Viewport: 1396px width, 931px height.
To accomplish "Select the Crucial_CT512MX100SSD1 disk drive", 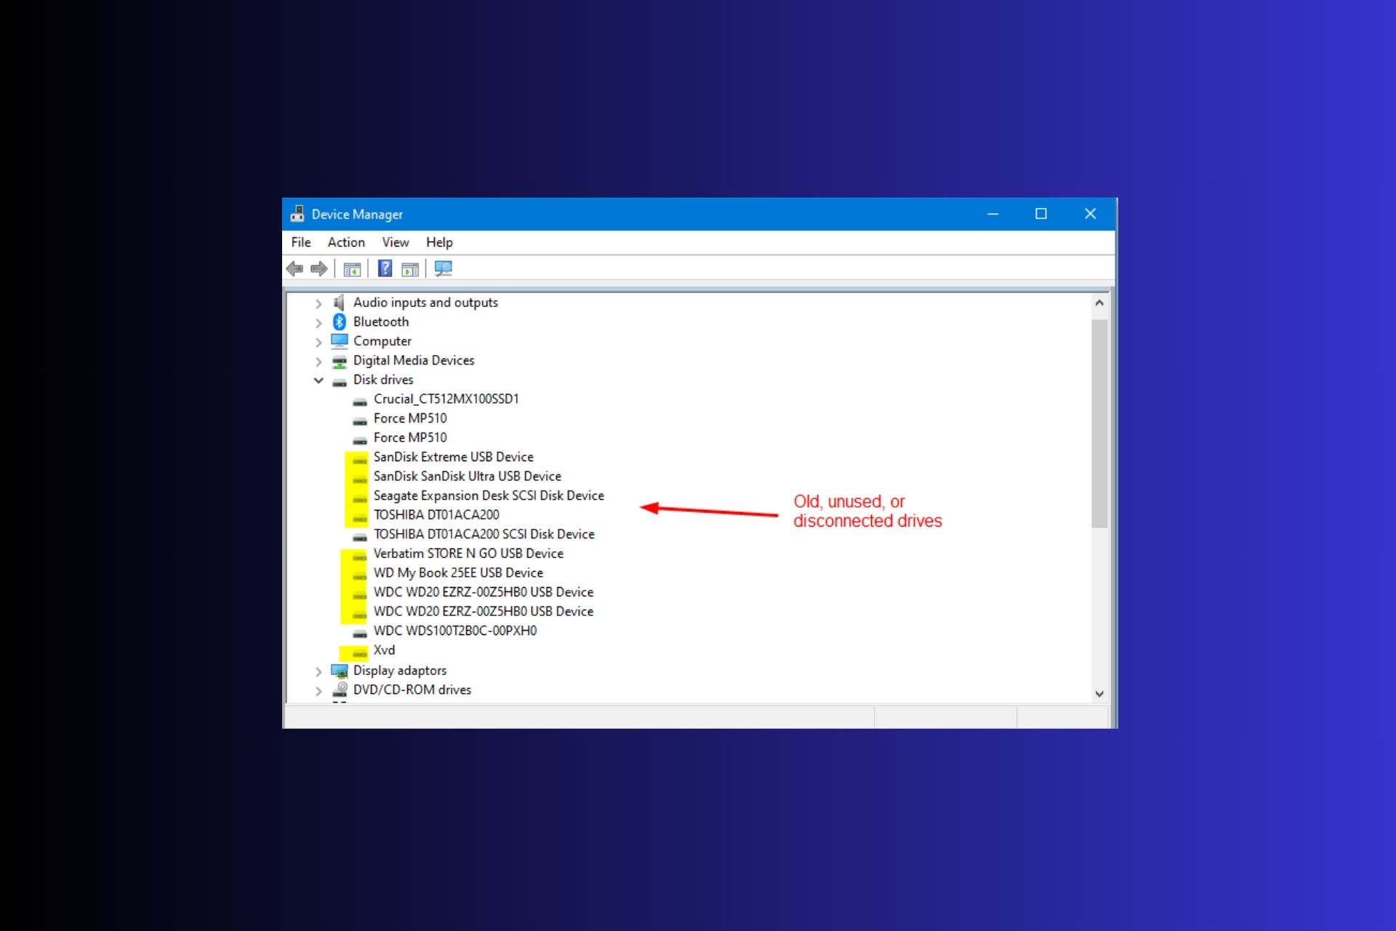I will 446,399.
